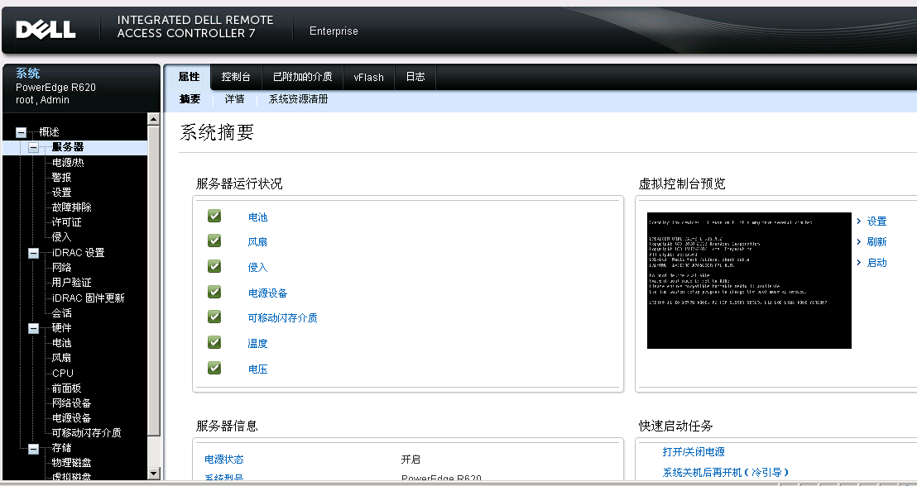Select 设置 under 服务器 in tree
This screenshot has height=486, width=917.
61,193
